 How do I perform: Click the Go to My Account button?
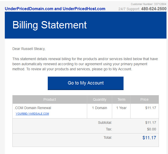[85, 83]
